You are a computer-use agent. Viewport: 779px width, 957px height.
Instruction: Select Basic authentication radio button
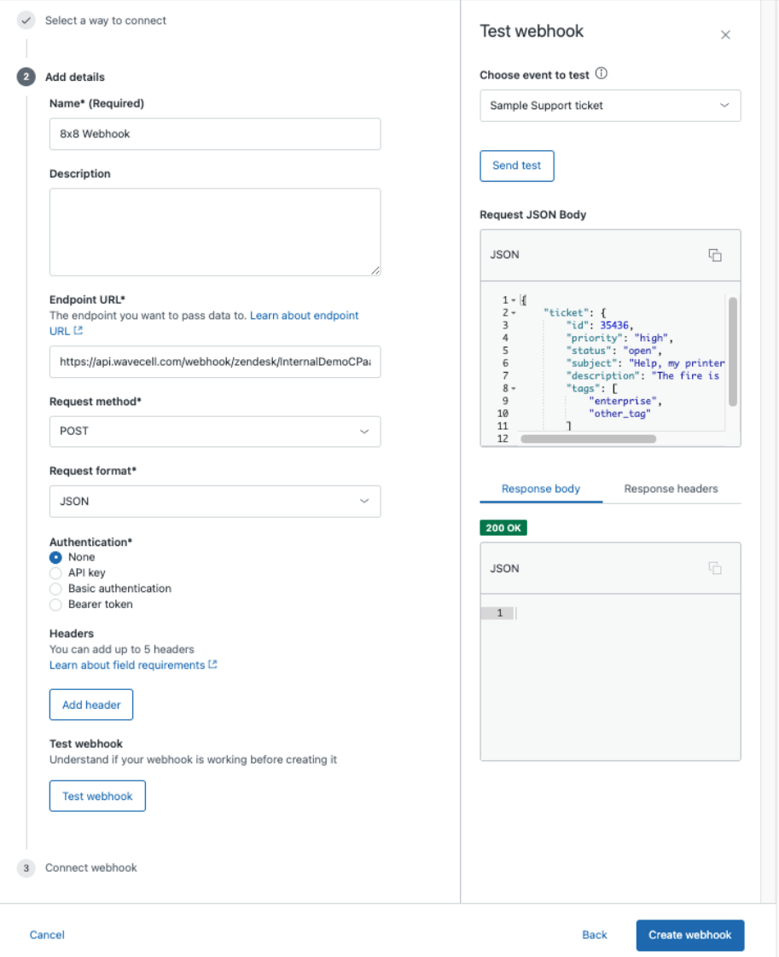click(x=56, y=589)
